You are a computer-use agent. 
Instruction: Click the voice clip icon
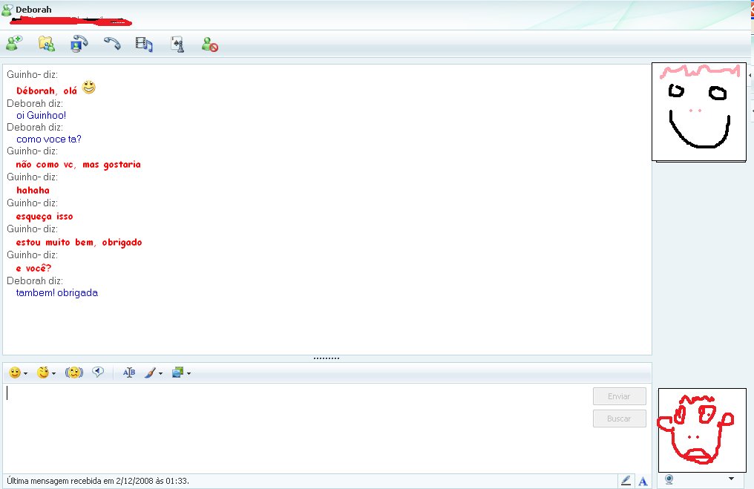(98, 373)
